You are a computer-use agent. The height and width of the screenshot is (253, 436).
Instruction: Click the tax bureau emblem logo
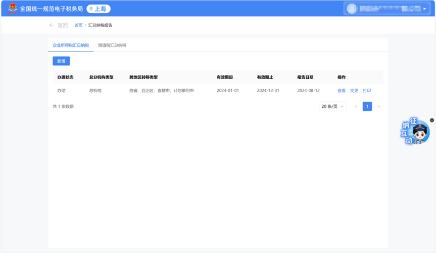[13, 9]
